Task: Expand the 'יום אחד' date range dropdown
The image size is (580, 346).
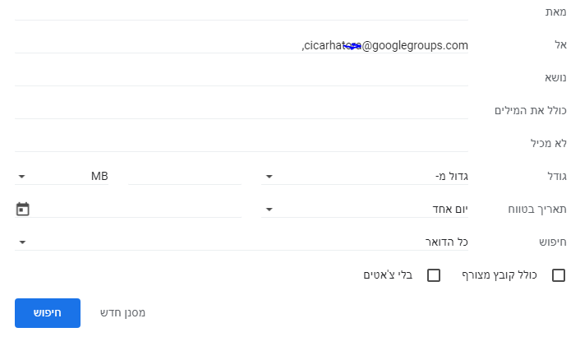Action: (x=366, y=209)
